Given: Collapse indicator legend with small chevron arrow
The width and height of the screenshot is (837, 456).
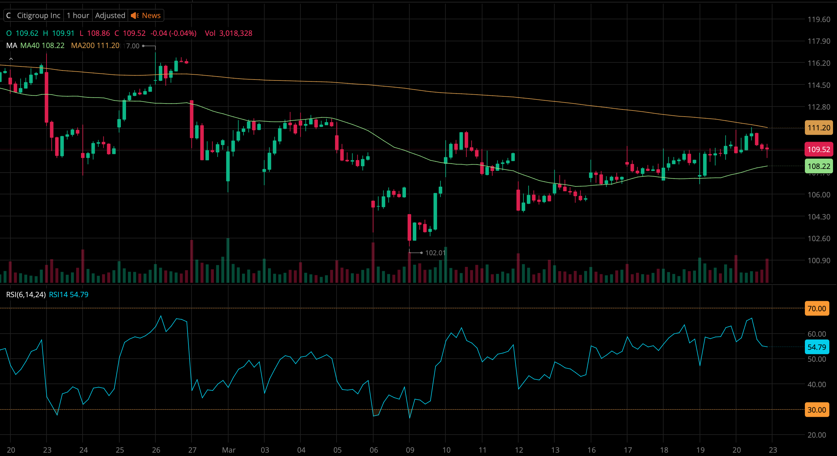Looking at the screenshot, I should [x=11, y=59].
